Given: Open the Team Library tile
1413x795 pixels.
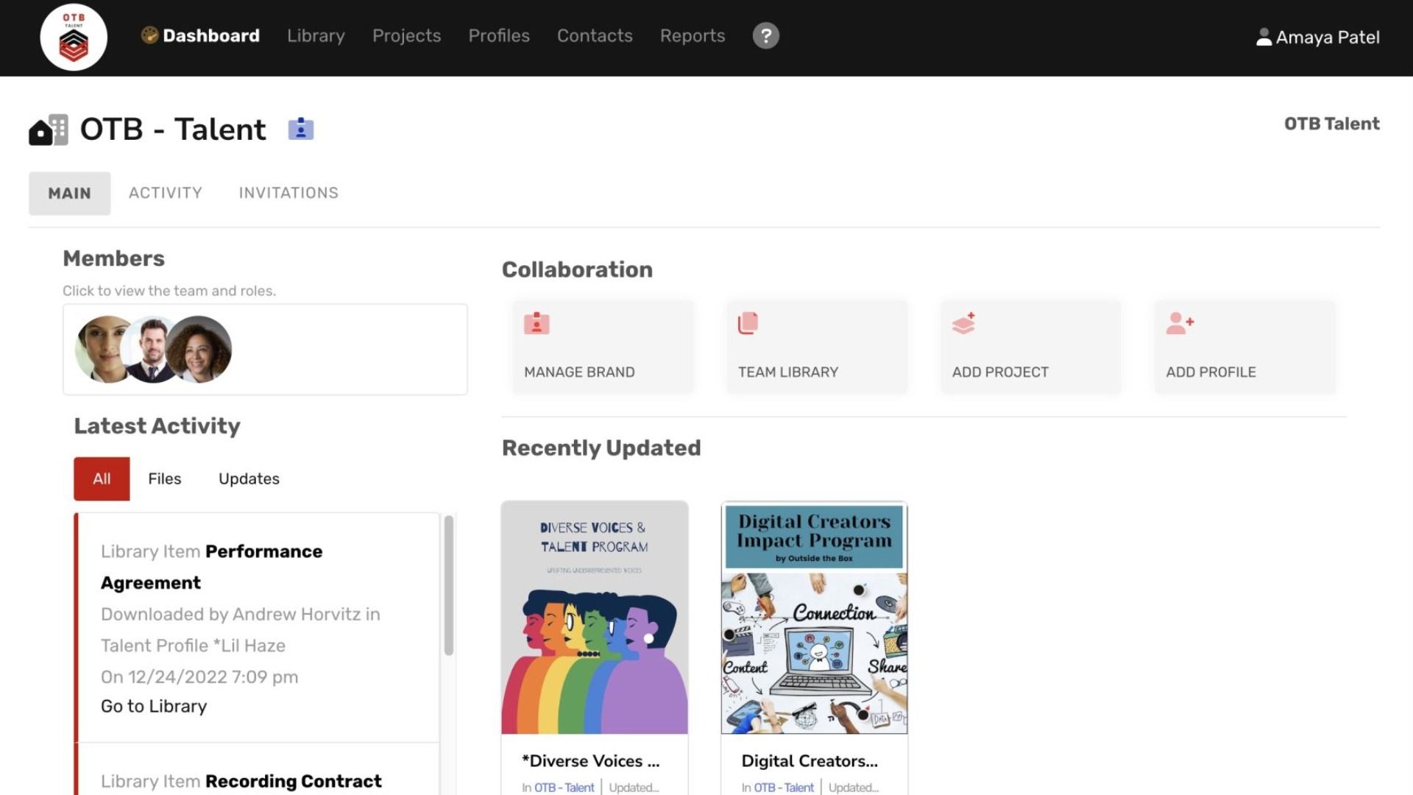Looking at the screenshot, I should click(x=816, y=346).
